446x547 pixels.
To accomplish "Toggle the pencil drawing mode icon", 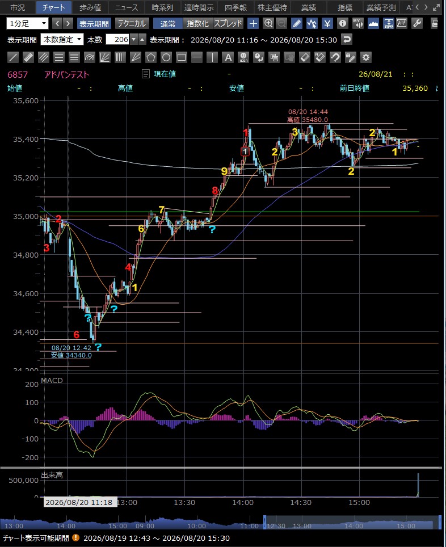I will [x=297, y=23].
